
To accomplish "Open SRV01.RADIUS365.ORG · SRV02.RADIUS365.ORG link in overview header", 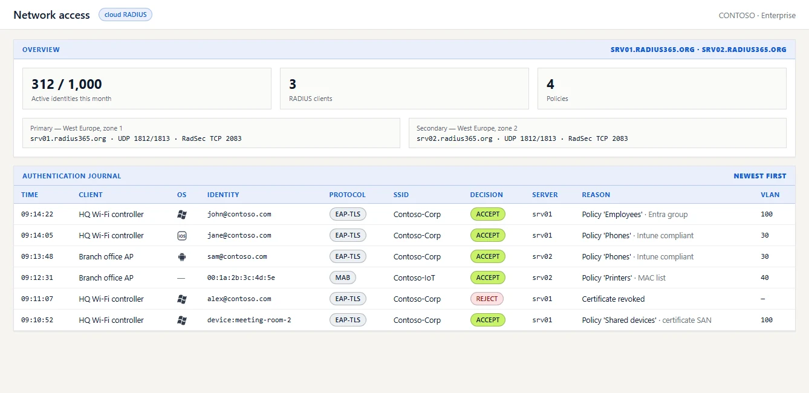I will tap(698, 50).
